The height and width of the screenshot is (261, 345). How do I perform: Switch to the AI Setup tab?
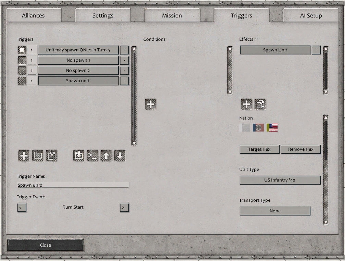[x=311, y=15]
